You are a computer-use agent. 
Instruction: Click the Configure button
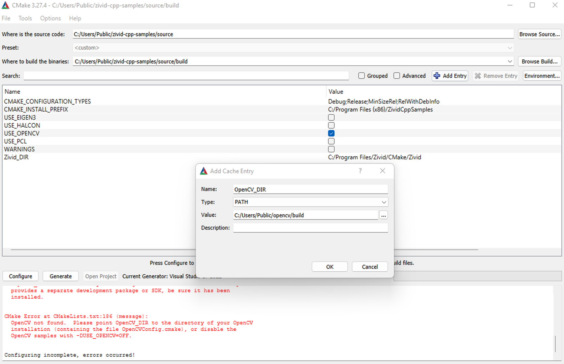tap(21, 276)
